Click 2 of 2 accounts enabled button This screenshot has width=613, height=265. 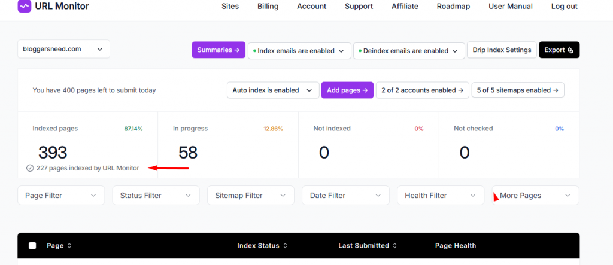point(423,90)
